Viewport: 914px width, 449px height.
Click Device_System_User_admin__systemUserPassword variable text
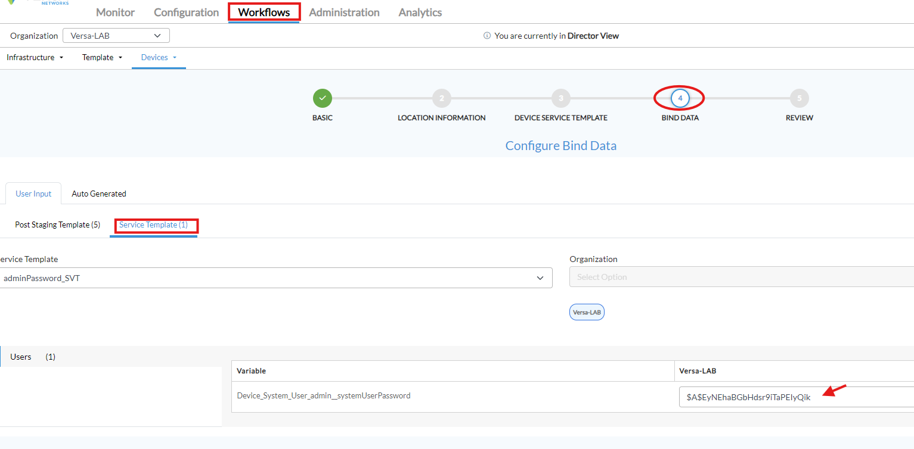[x=324, y=395]
